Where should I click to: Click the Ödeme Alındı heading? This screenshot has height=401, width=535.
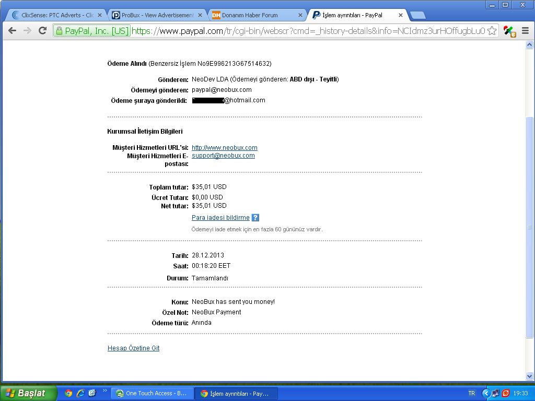pos(127,63)
